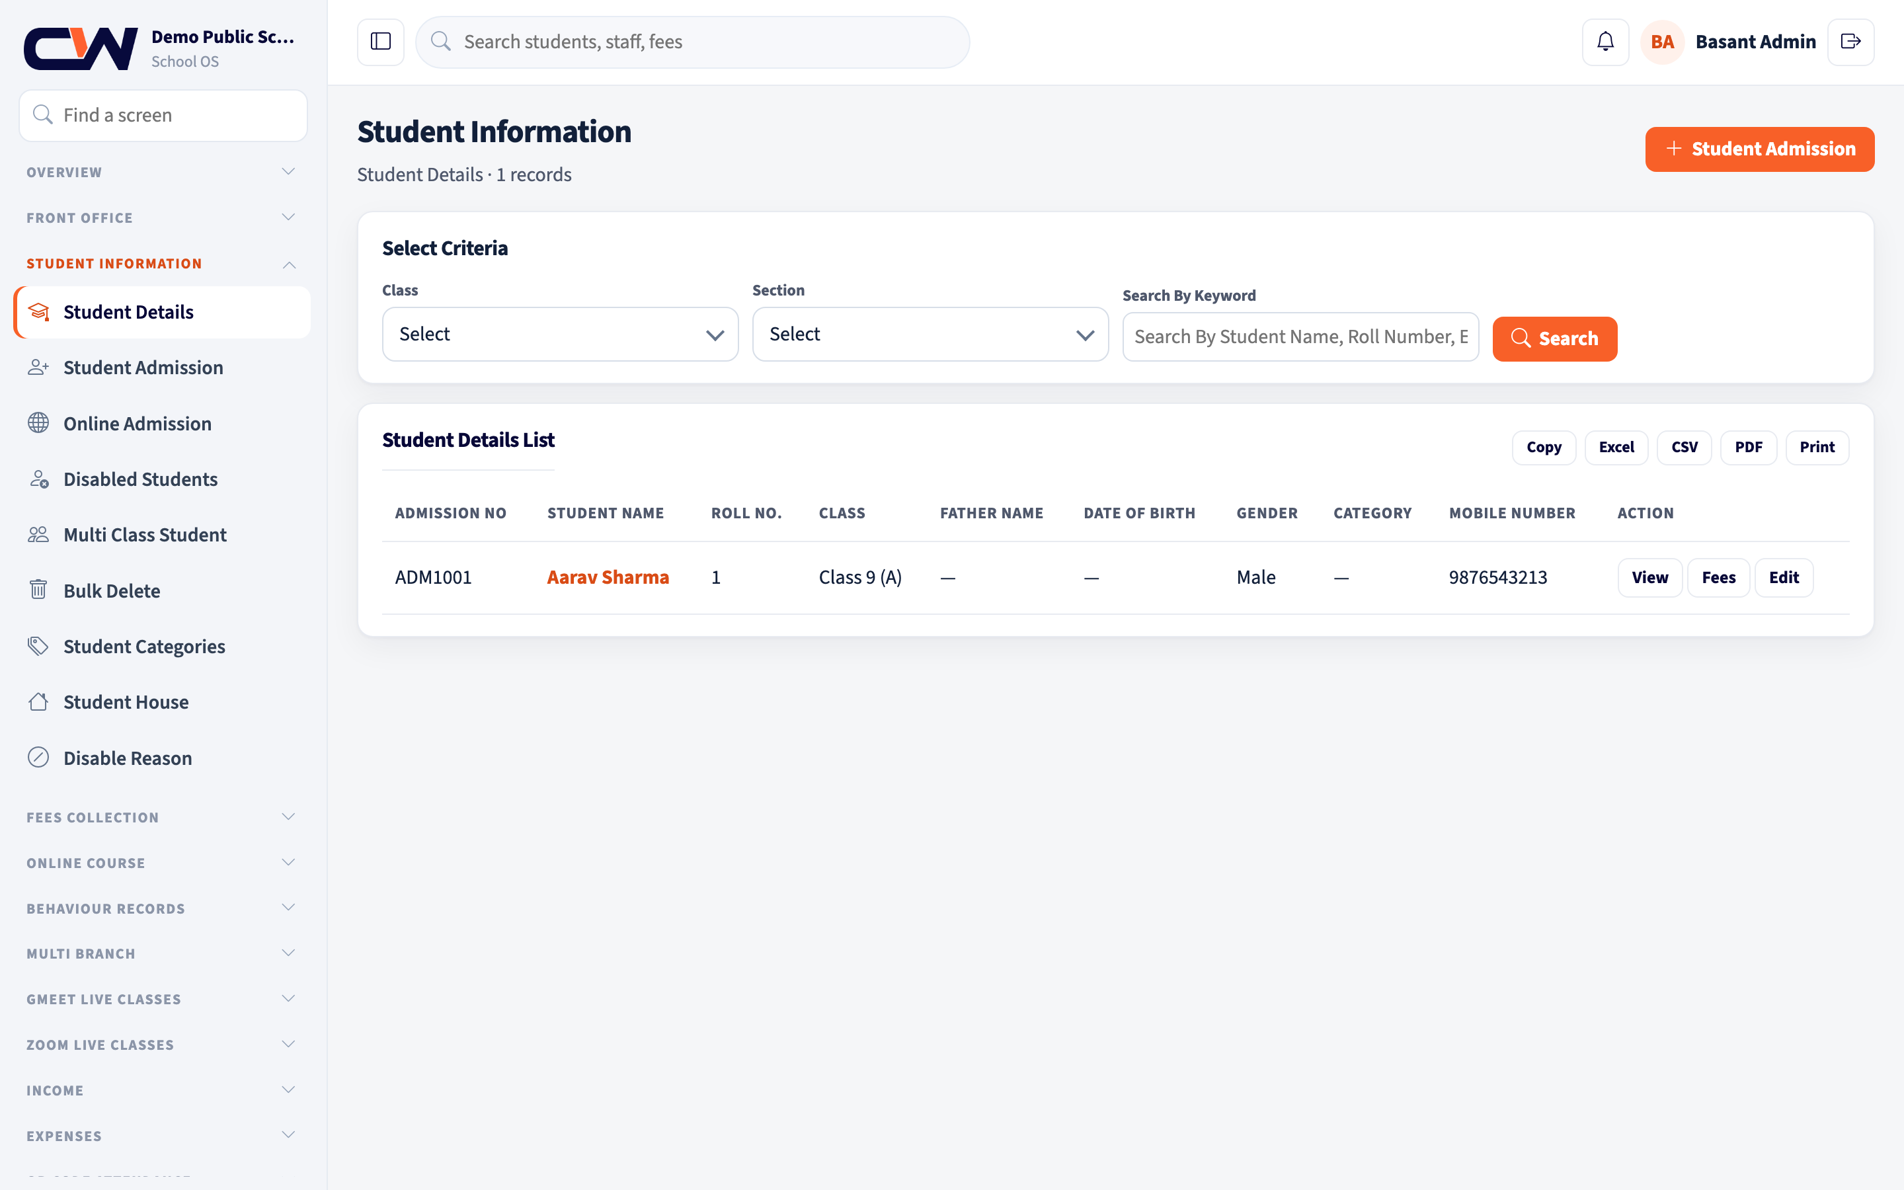Image resolution: width=1904 pixels, height=1190 pixels.
Task: Focus the top students search field
Action: pos(692,42)
